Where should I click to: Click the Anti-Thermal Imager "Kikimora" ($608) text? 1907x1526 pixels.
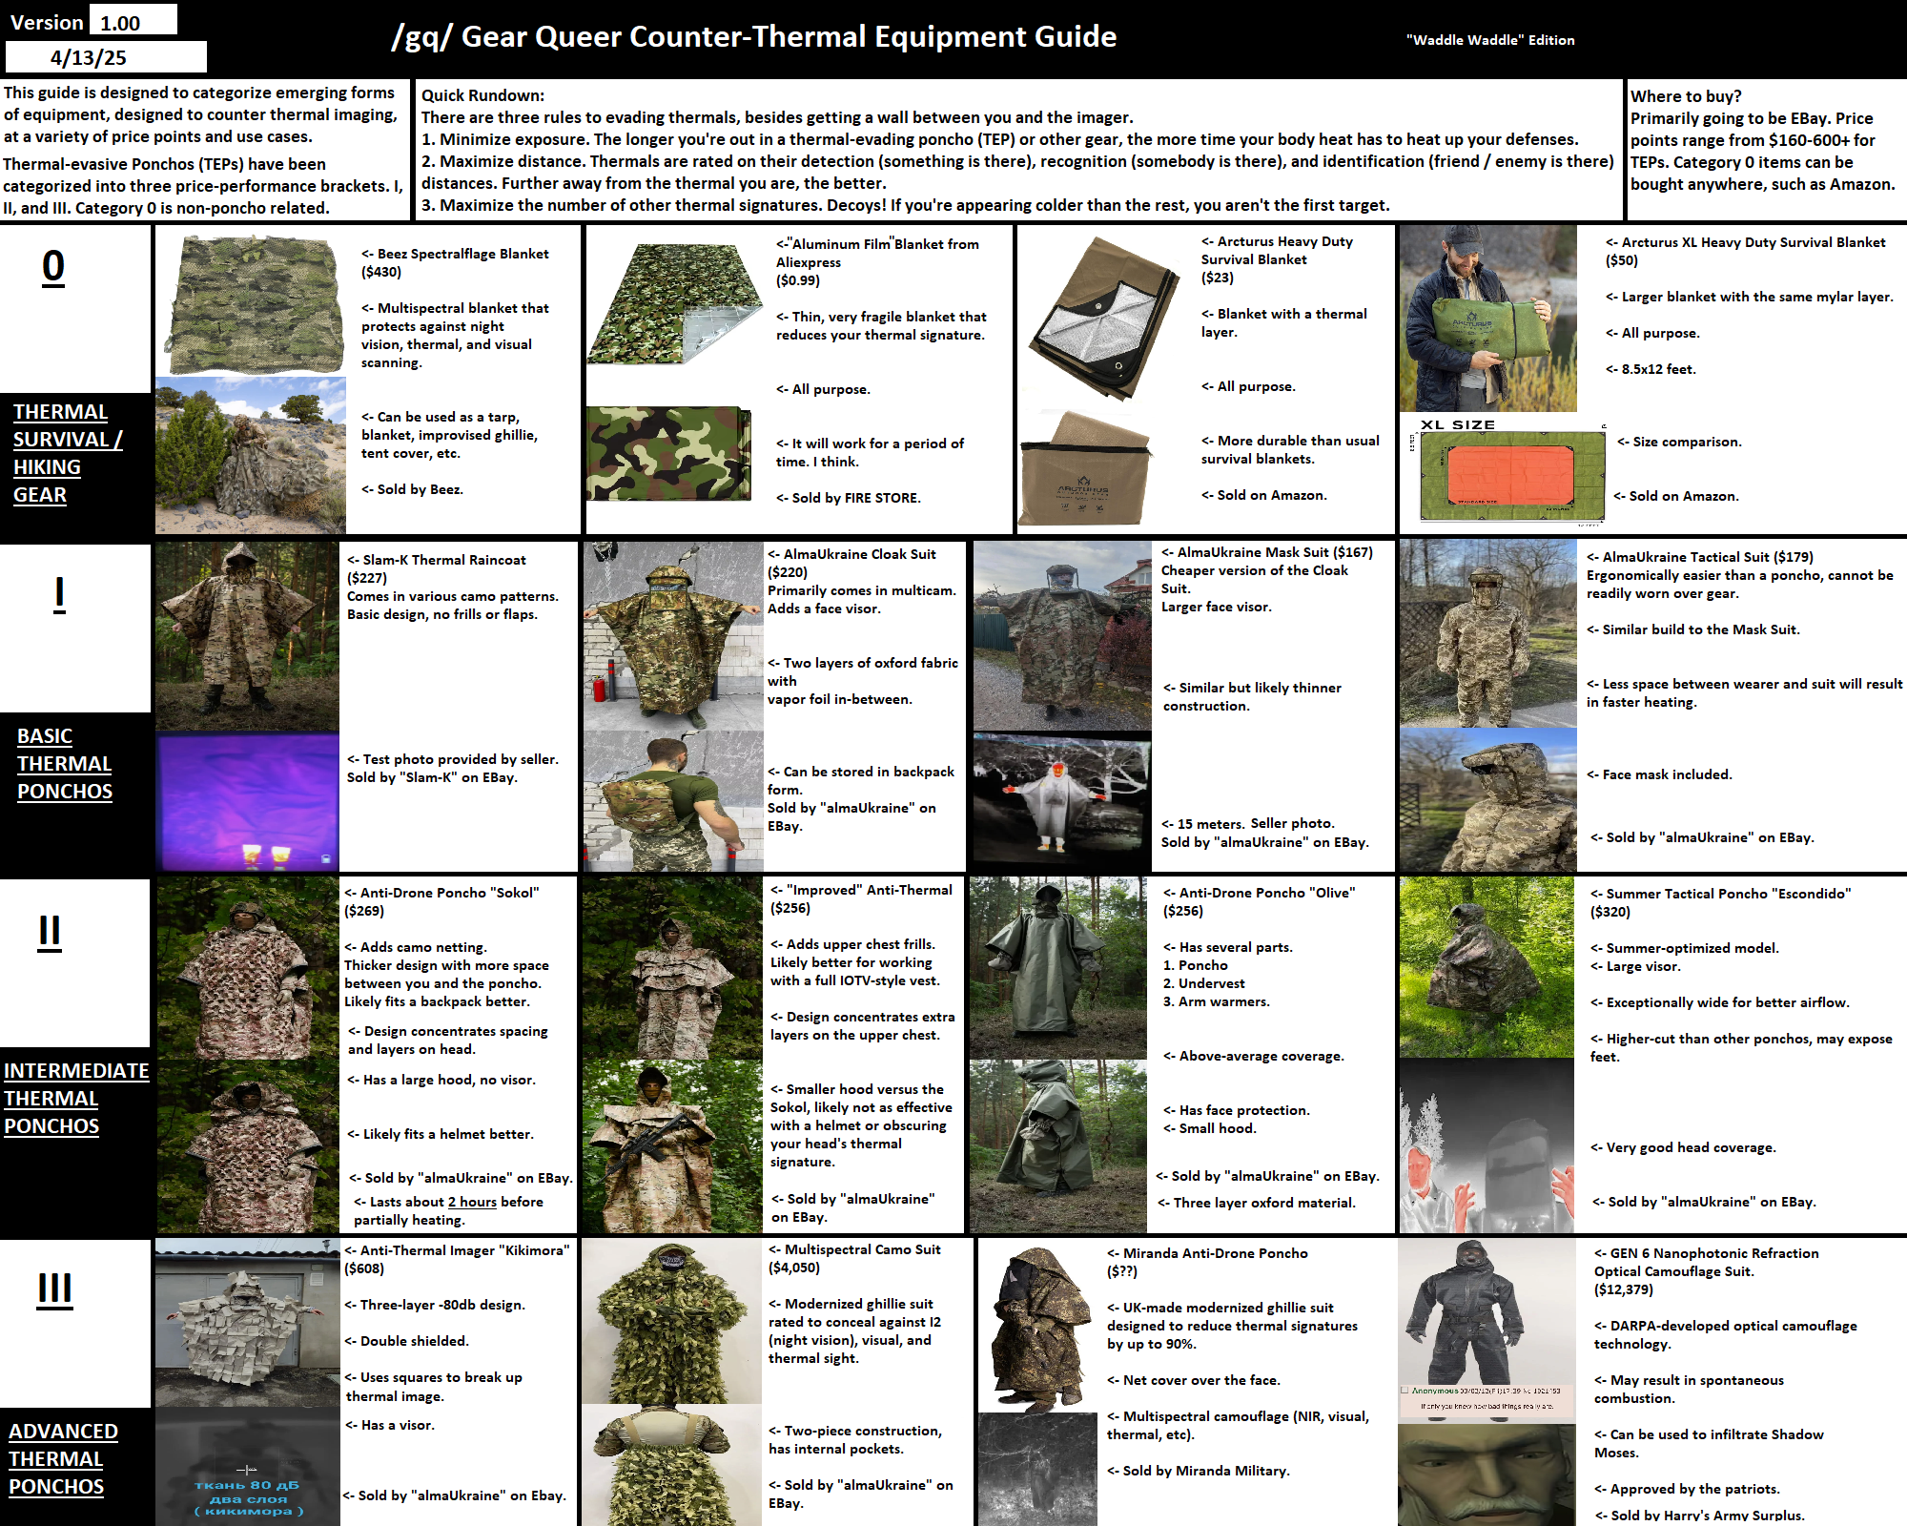pos(457,1259)
